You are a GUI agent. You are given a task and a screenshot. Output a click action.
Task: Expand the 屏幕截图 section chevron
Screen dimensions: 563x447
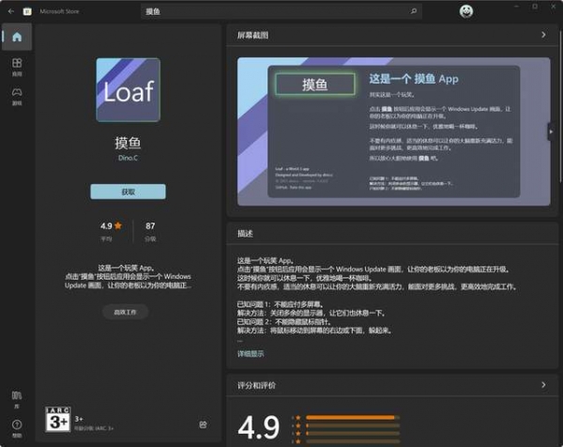(x=543, y=36)
